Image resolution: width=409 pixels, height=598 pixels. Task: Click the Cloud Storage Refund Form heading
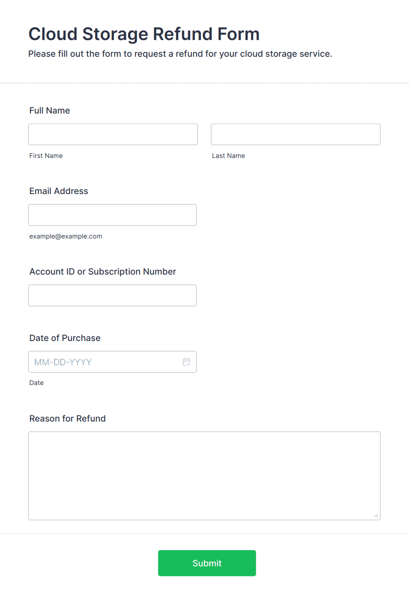pos(144,34)
